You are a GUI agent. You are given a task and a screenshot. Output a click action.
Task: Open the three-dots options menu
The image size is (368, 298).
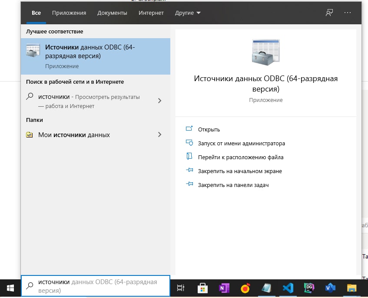point(347,13)
